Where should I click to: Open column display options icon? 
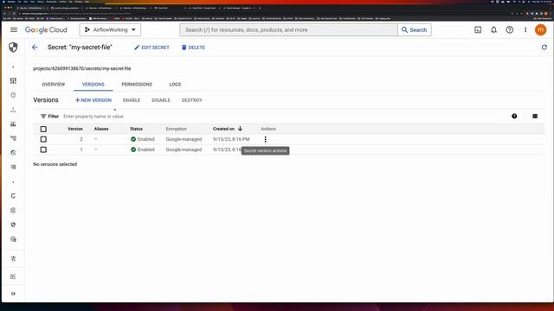pyautogui.click(x=535, y=117)
